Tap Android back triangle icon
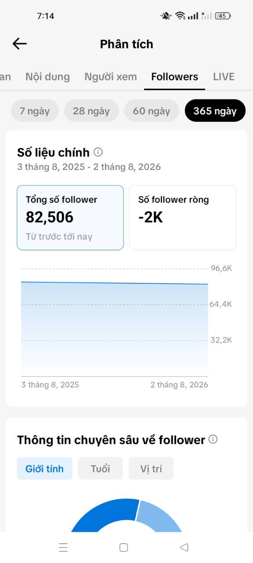This screenshot has width=253, height=563. tap(184, 547)
